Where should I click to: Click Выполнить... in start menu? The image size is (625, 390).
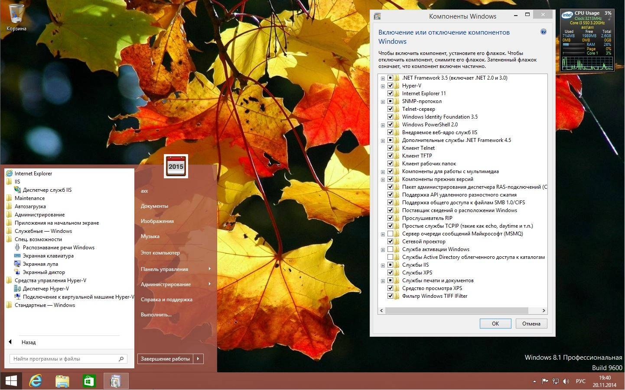pyautogui.click(x=156, y=315)
